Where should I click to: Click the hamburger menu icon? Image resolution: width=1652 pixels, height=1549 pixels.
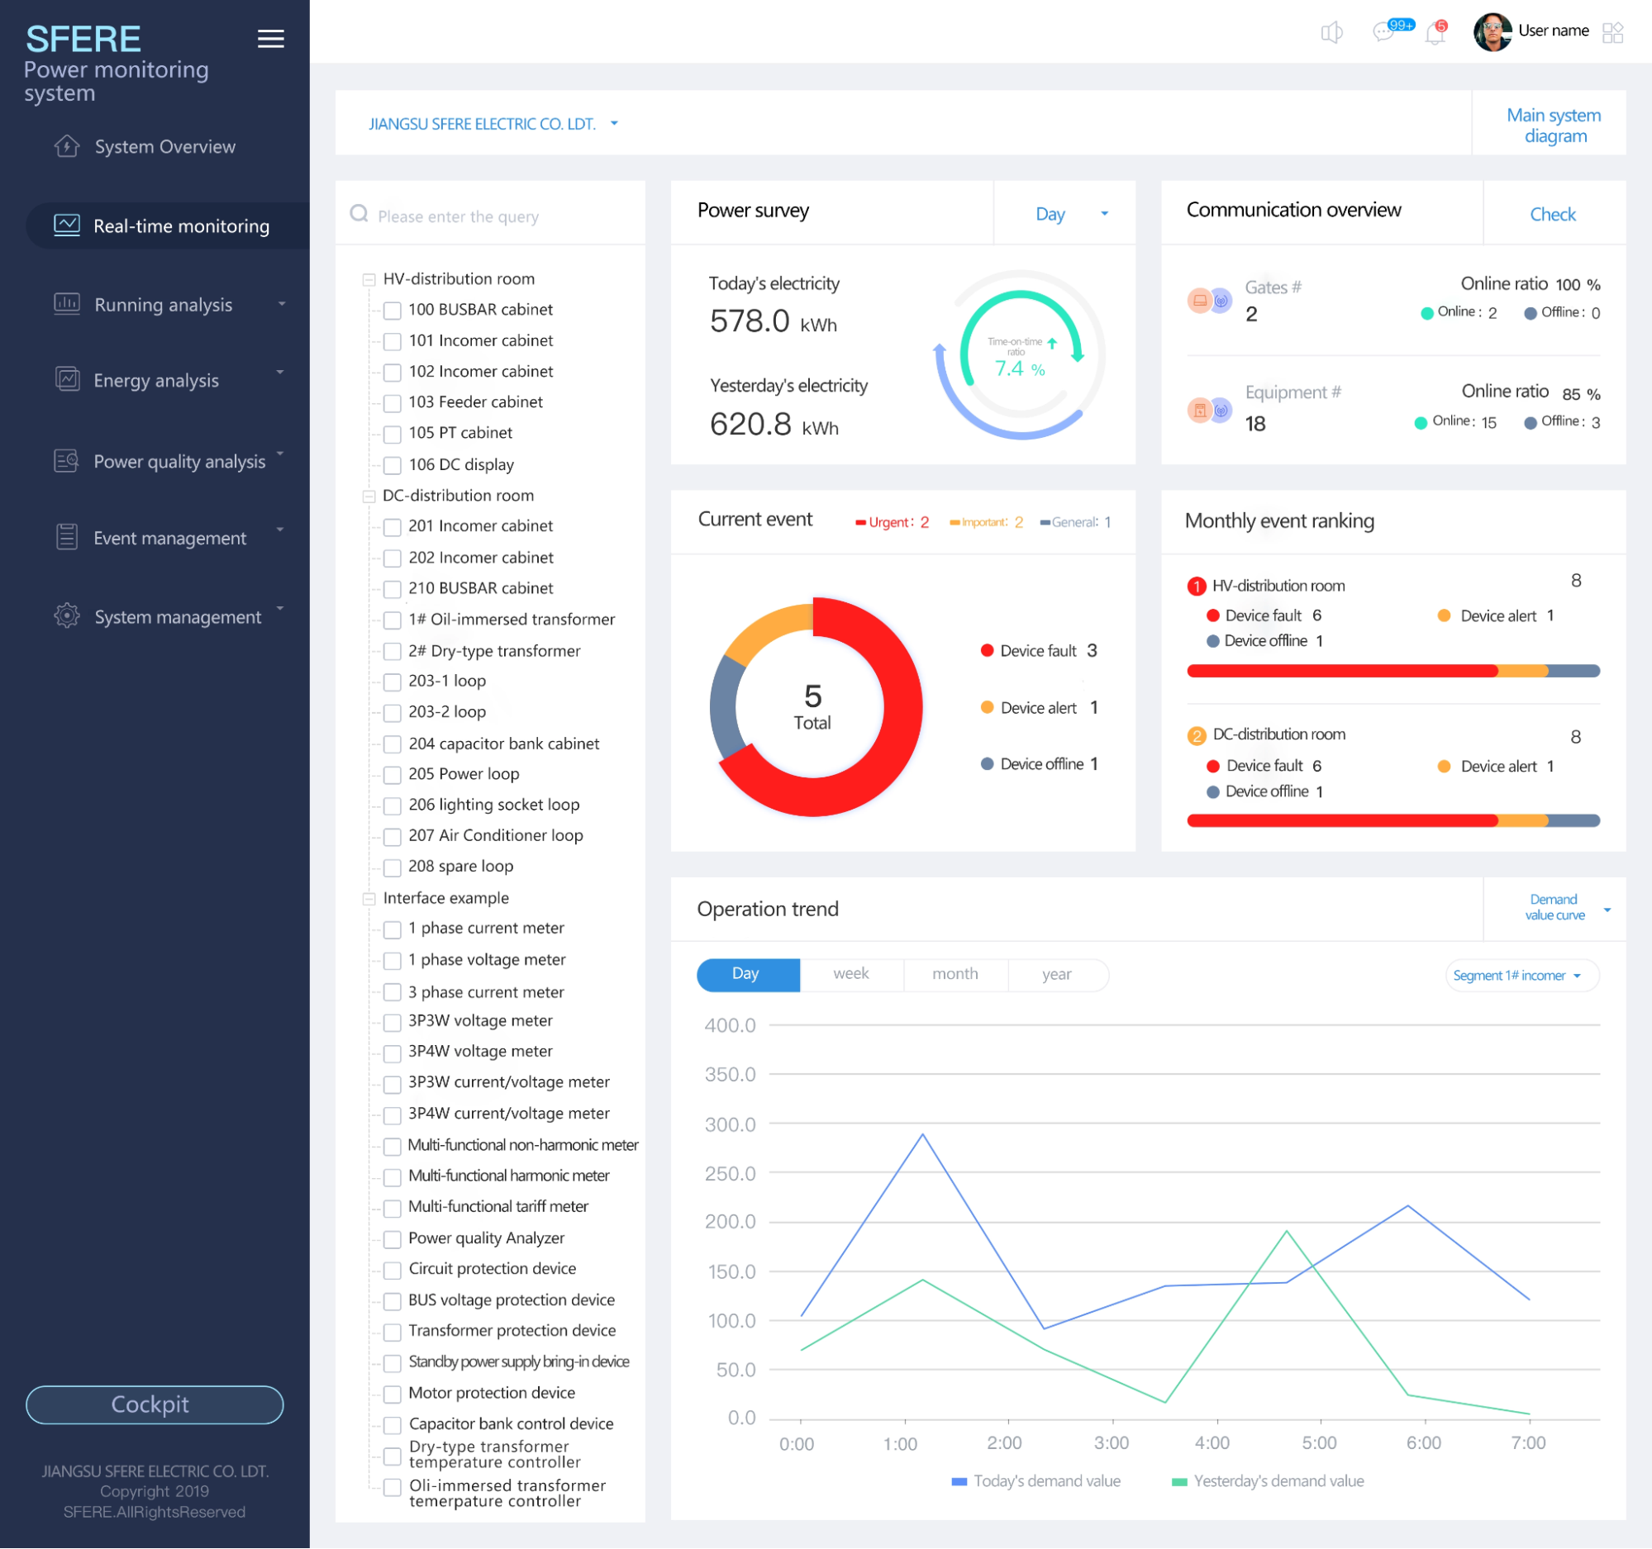pos(270,38)
